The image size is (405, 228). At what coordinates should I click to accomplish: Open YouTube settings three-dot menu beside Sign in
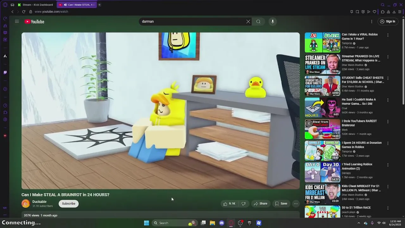[x=371, y=22]
